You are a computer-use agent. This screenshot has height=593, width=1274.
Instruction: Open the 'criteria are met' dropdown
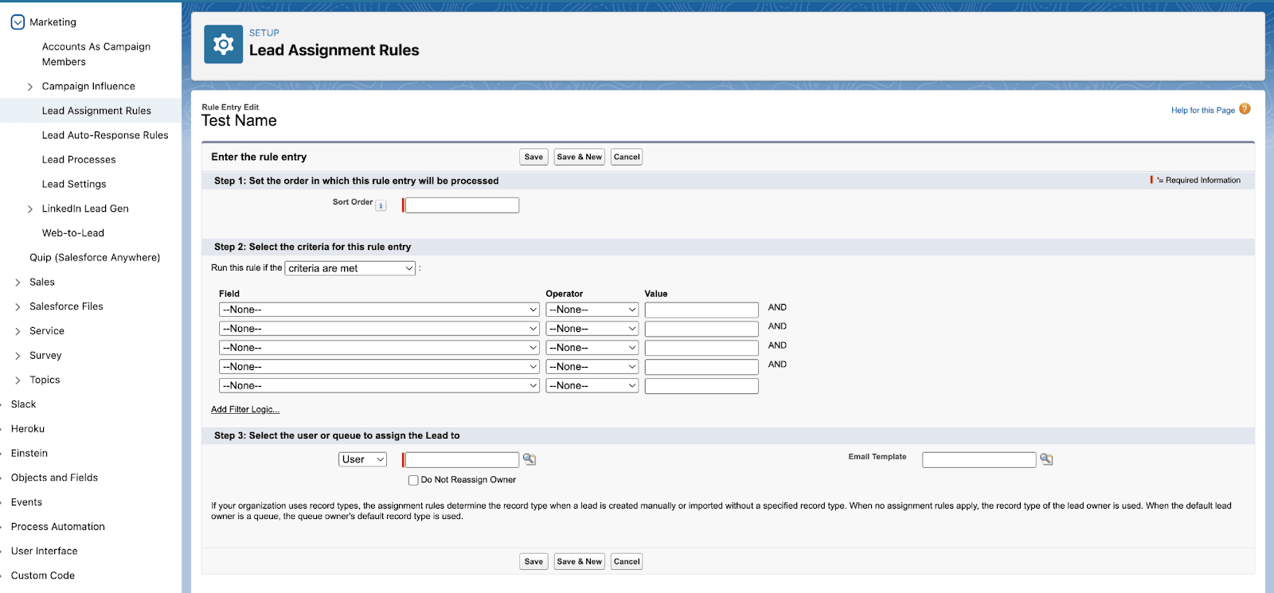point(350,268)
